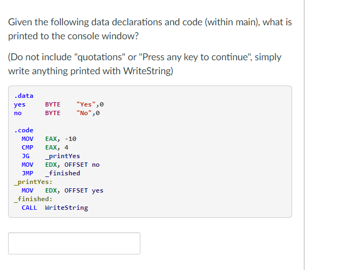Click the _printYes: label line
Viewport: 362px width, 270px height.
point(33,182)
